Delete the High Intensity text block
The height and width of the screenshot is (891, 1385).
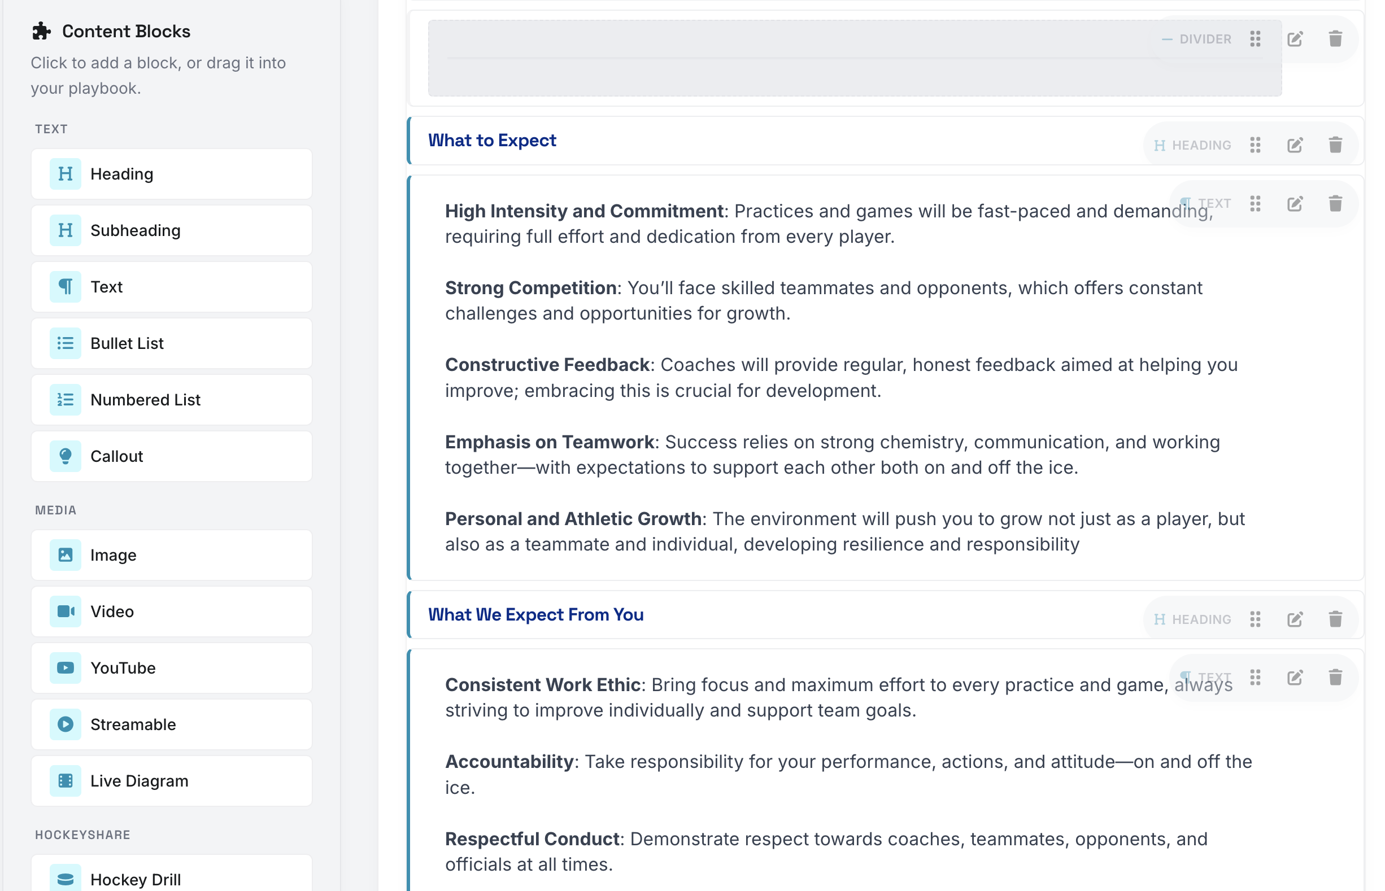coord(1334,204)
